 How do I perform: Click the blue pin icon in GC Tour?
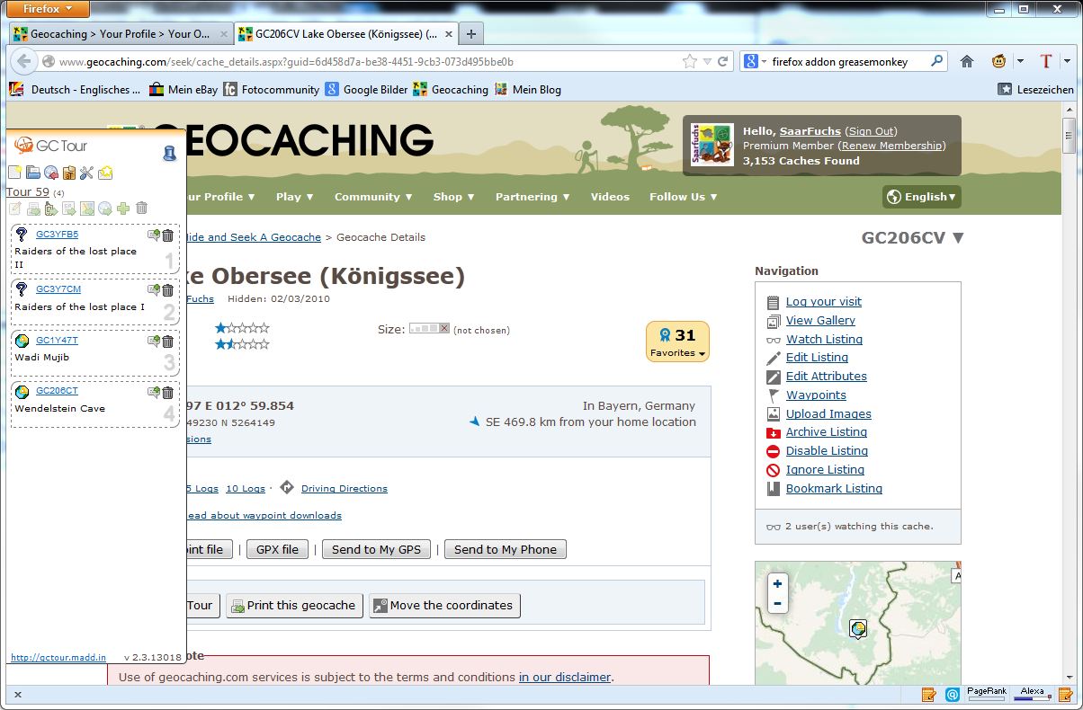click(x=169, y=154)
